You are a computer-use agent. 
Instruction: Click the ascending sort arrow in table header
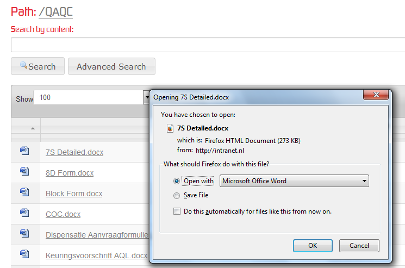pyautogui.click(x=33, y=128)
